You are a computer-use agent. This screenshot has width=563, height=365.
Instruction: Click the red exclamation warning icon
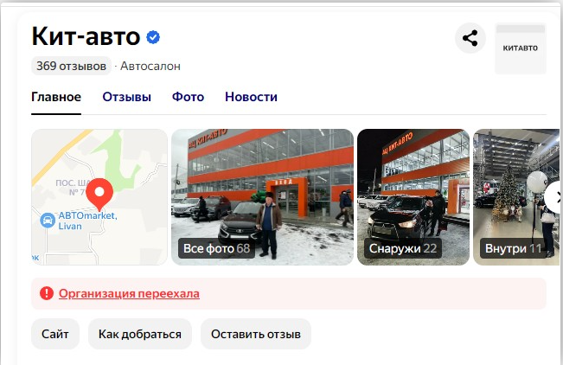point(47,293)
